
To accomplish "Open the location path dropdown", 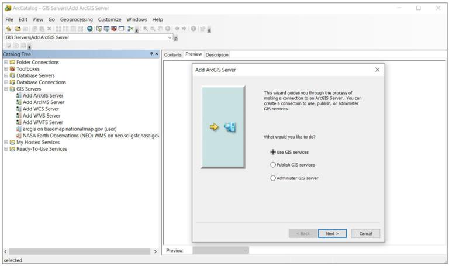I will click(170, 37).
